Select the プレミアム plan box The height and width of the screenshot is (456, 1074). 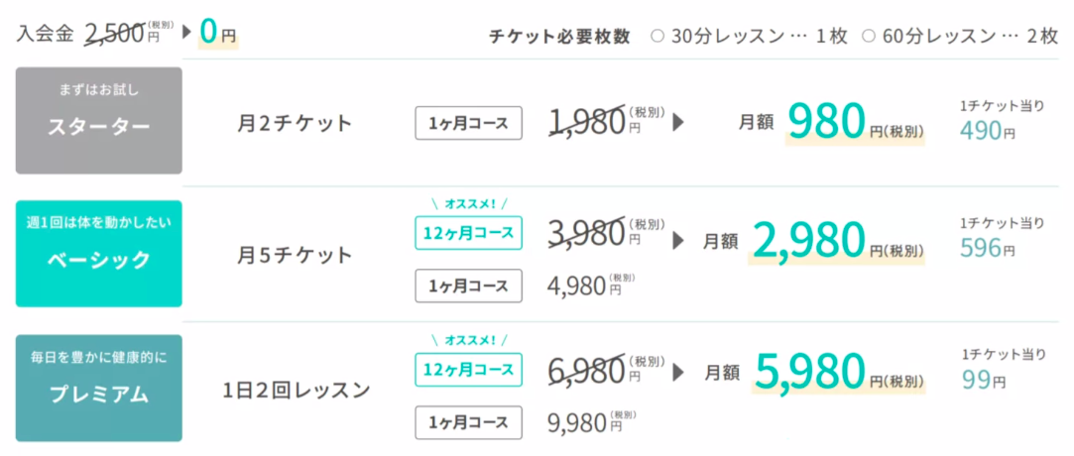click(x=98, y=388)
